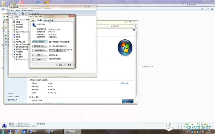
Task: Click the 搜索 计算机 search box
Action: tap(201, 5)
